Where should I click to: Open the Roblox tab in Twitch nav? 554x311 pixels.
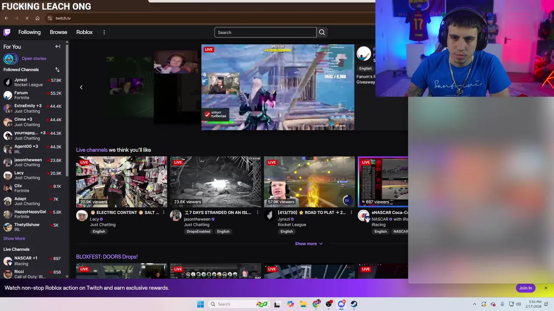pos(84,32)
